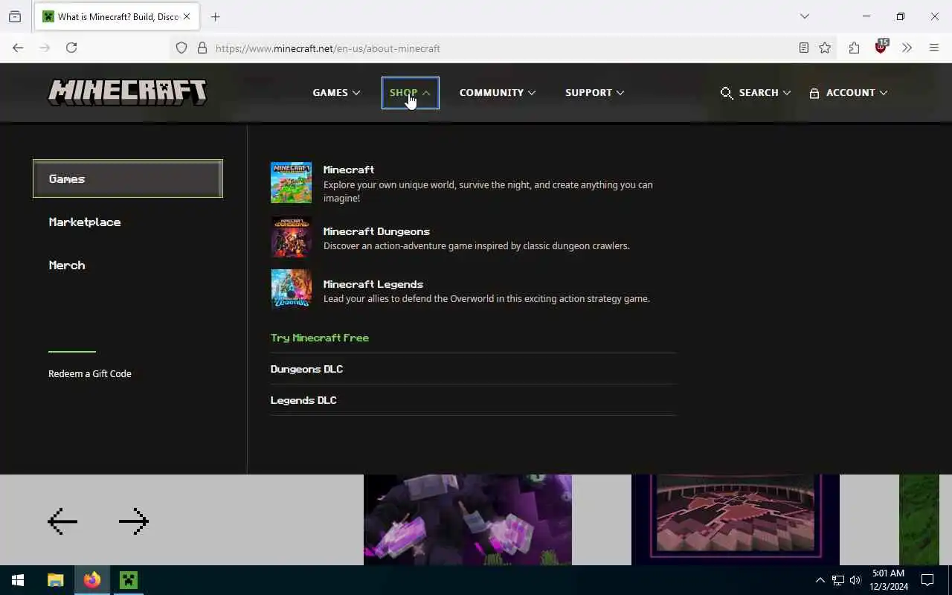Expand the Community menu
This screenshot has width=952, height=595.
[x=498, y=93]
